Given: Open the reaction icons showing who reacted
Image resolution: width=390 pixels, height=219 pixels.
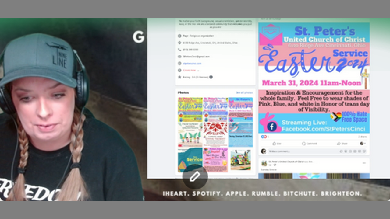Looking at the screenshot, I should [x=264, y=137].
